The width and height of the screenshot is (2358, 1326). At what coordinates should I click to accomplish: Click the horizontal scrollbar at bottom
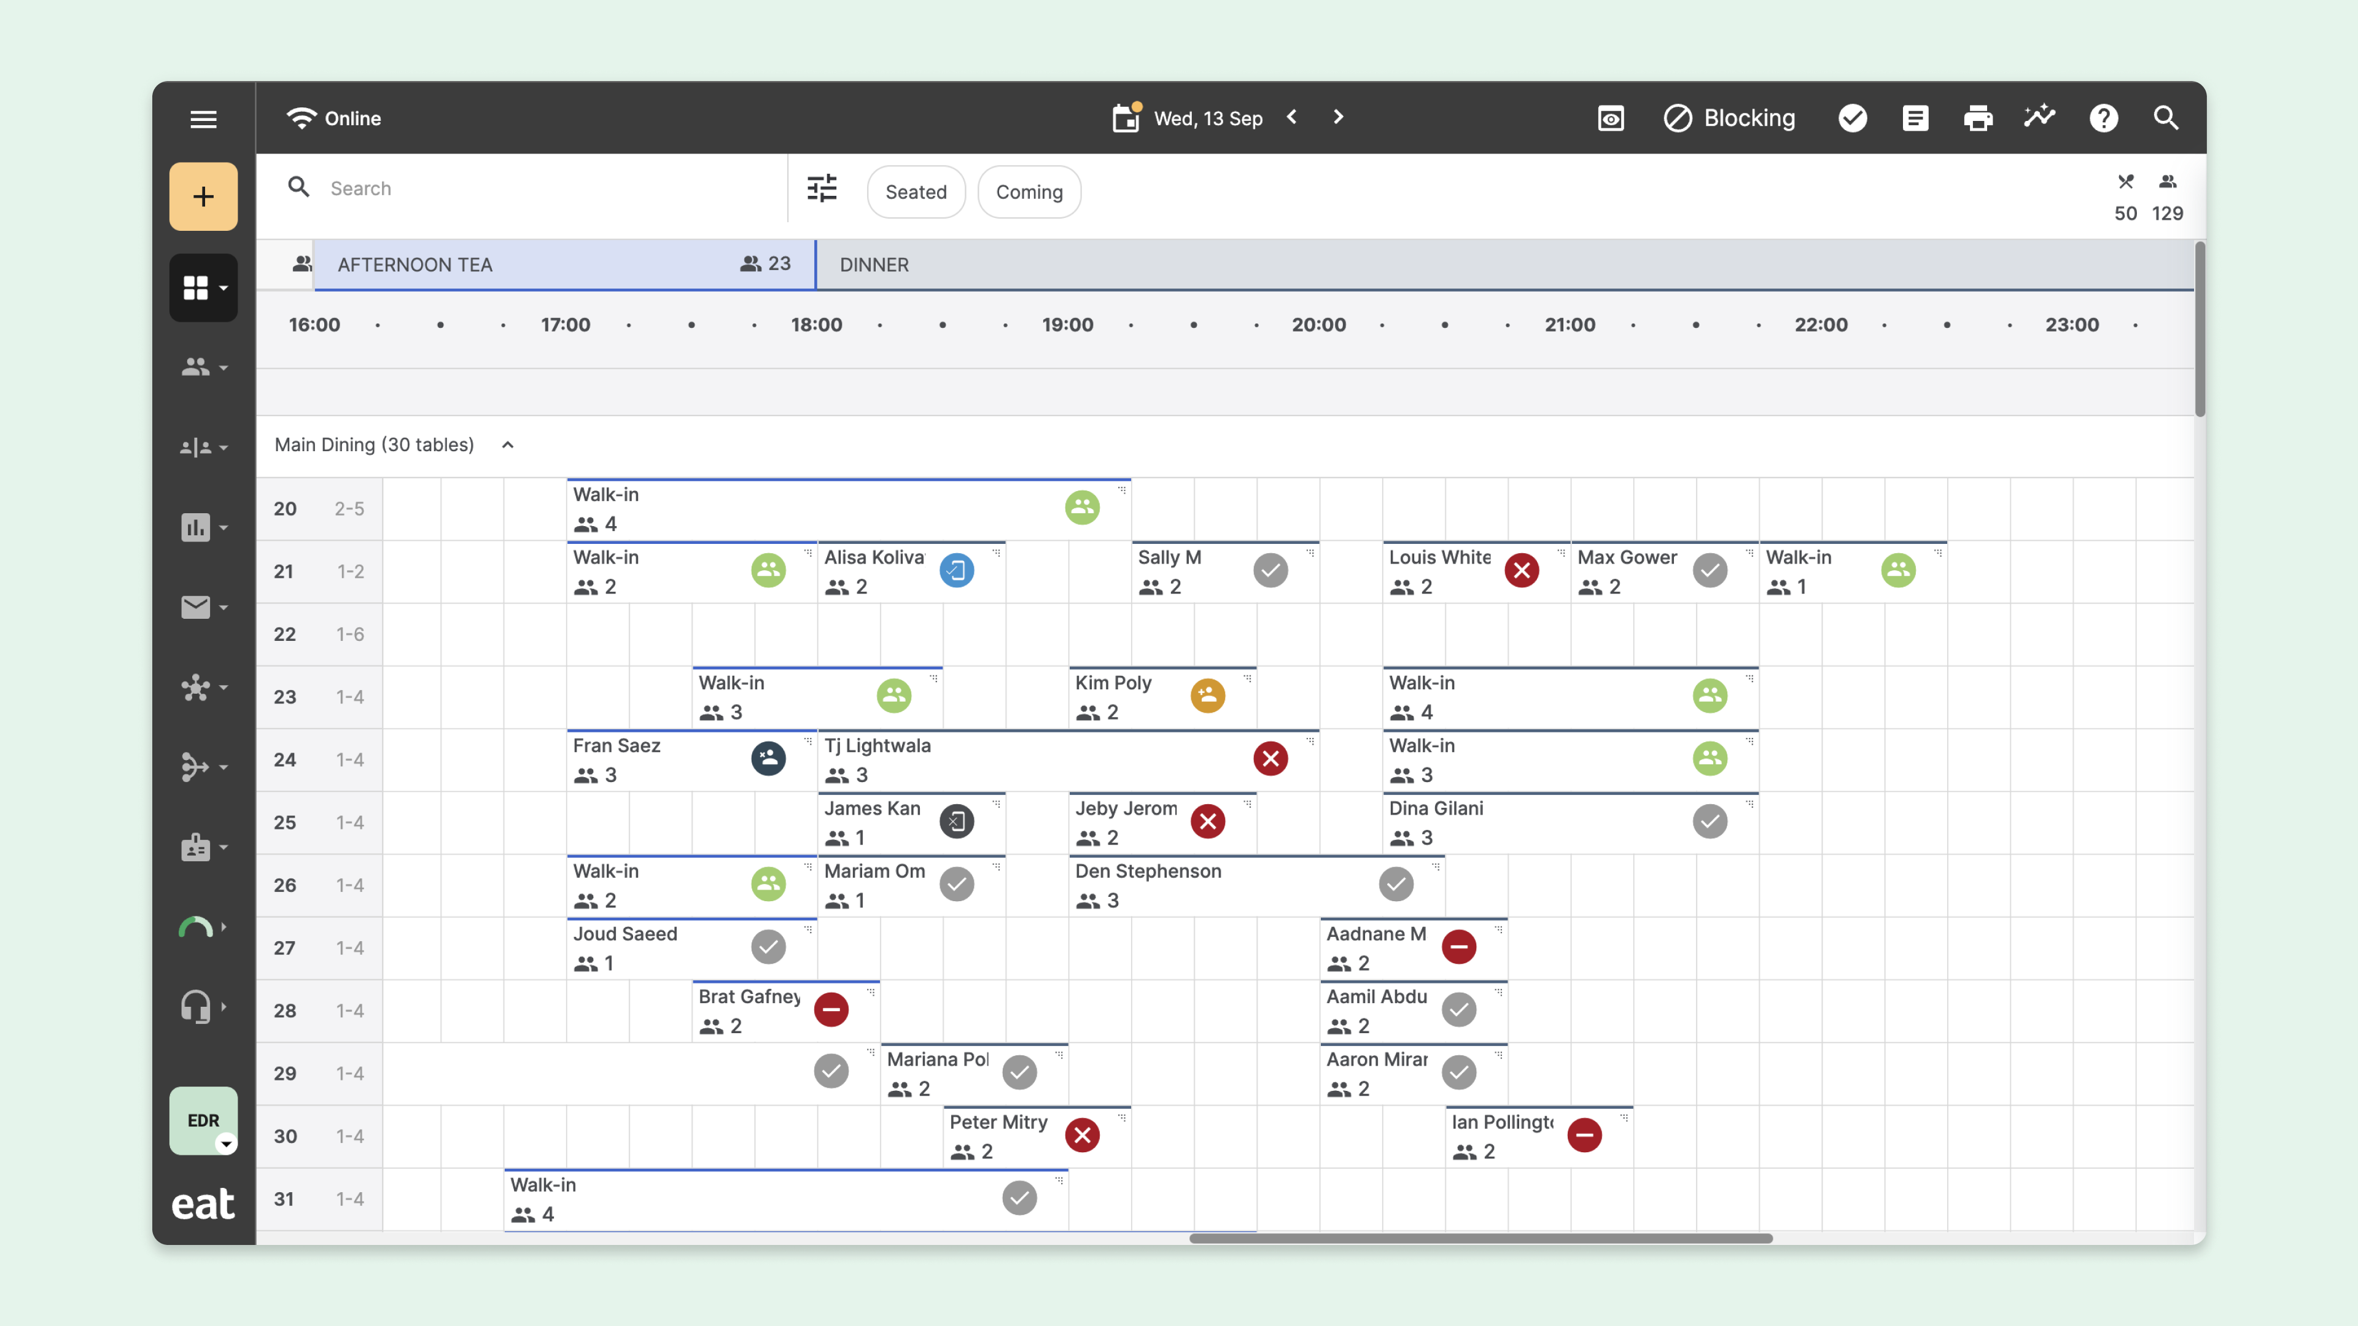[1480, 1238]
